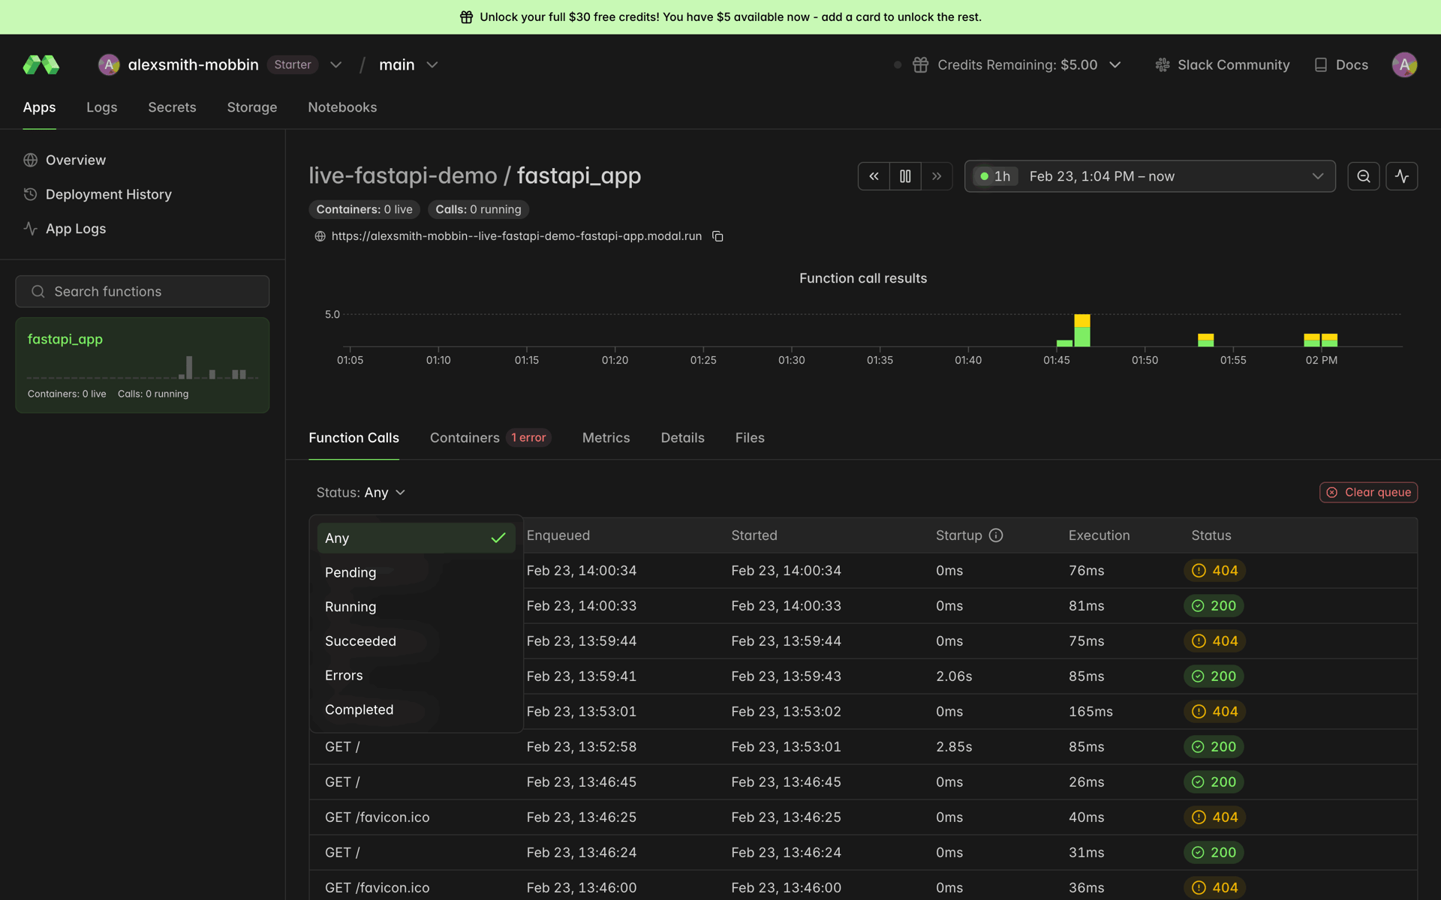The width and height of the screenshot is (1441, 900).
Task: Open the modal.run app URL
Action: (x=516, y=236)
